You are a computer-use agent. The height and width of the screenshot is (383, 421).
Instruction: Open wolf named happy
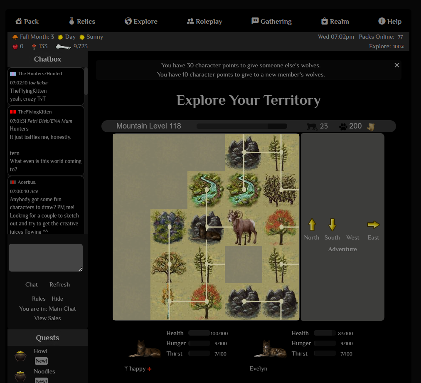click(137, 369)
